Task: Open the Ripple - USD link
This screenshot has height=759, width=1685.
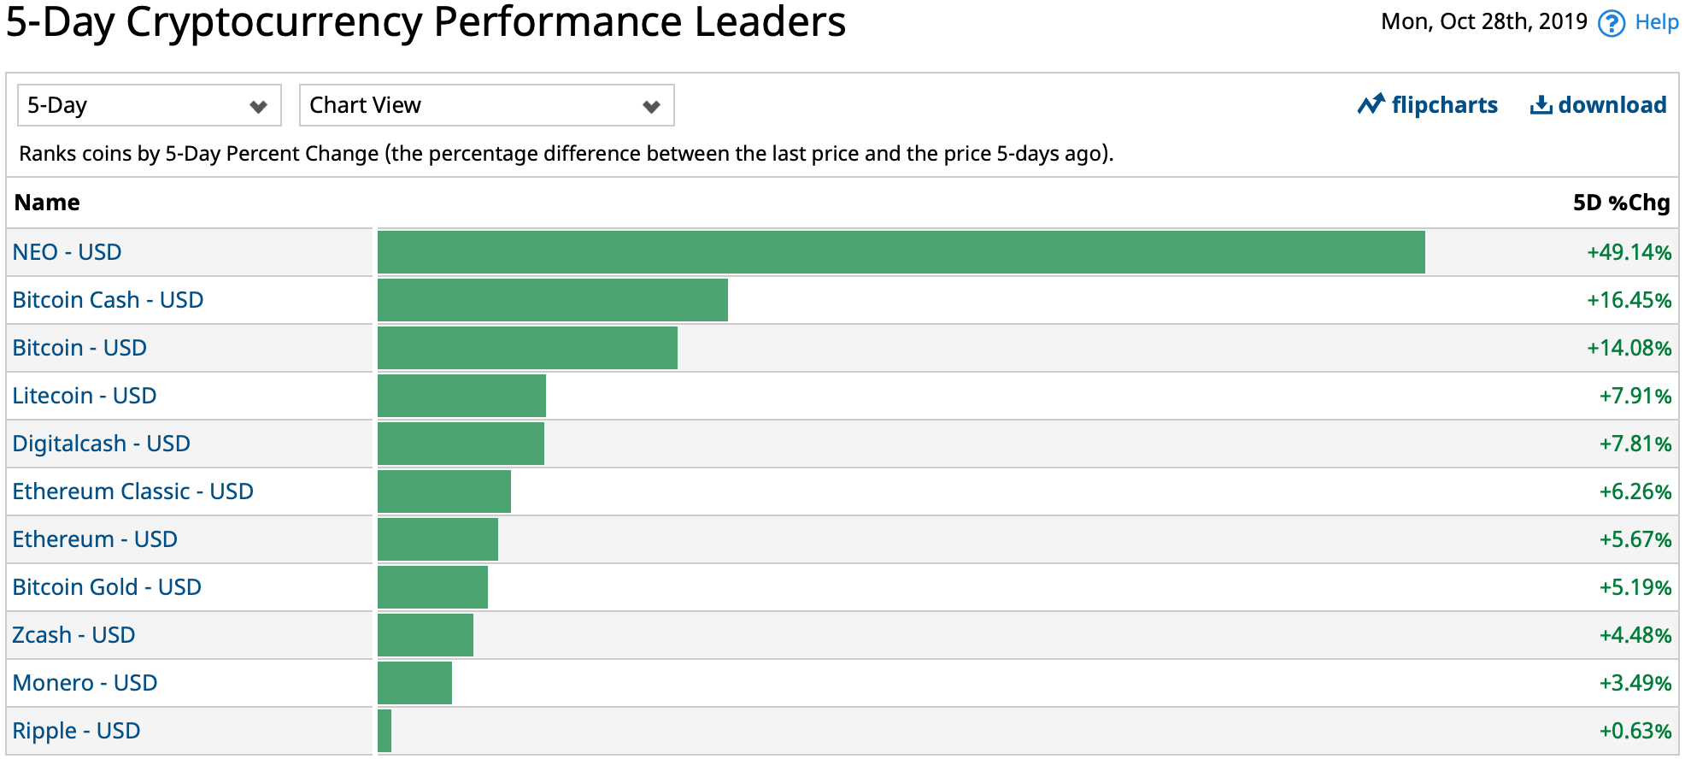Action: point(76,731)
